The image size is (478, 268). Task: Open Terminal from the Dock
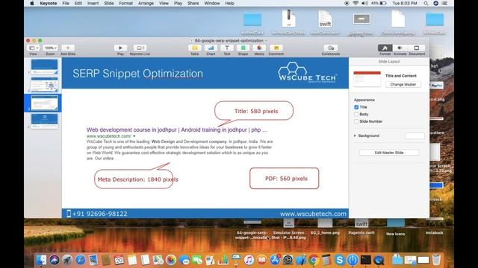click(x=365, y=260)
